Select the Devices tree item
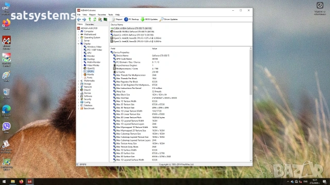 pos(87,93)
